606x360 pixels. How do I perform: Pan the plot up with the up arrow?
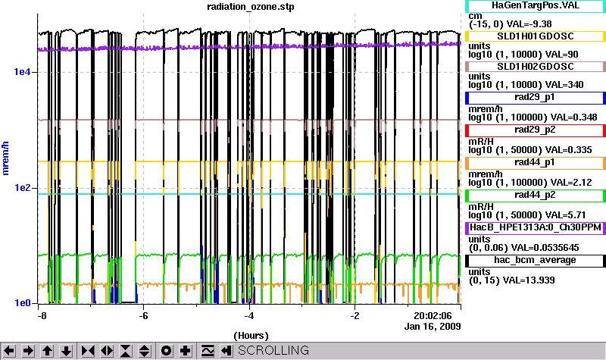click(47, 351)
